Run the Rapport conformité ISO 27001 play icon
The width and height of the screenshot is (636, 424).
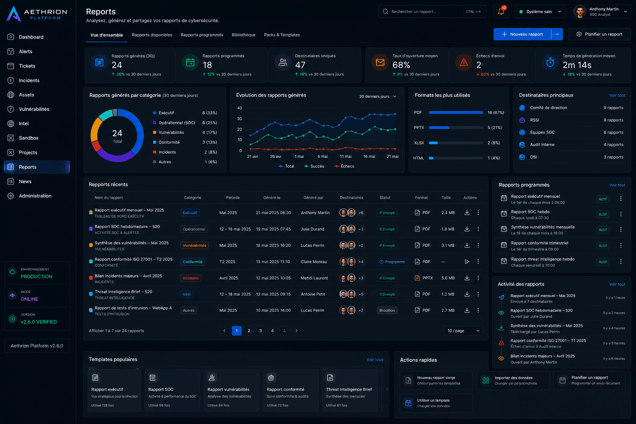tap(467, 262)
